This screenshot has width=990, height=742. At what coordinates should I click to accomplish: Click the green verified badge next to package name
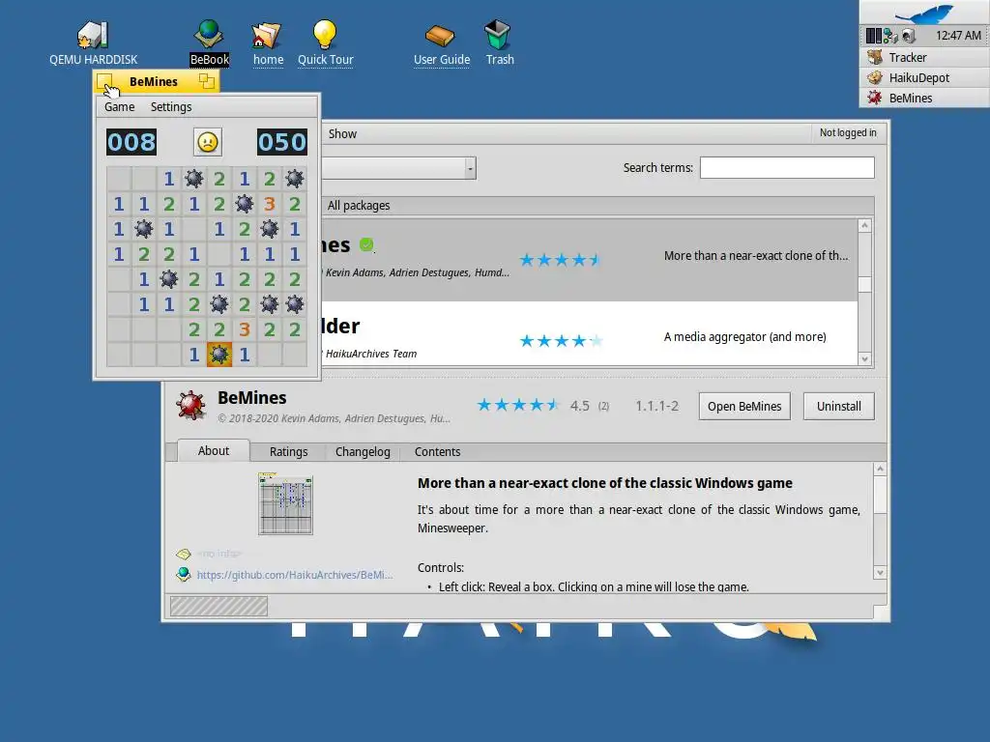(x=366, y=244)
